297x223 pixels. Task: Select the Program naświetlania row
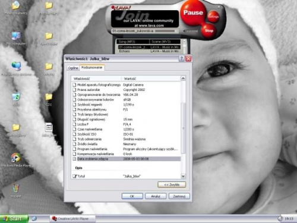pyautogui.click(x=126, y=149)
